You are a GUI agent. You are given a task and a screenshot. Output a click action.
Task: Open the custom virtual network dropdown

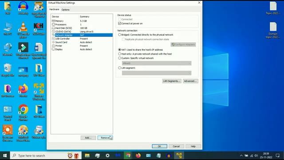[x=157, y=63]
